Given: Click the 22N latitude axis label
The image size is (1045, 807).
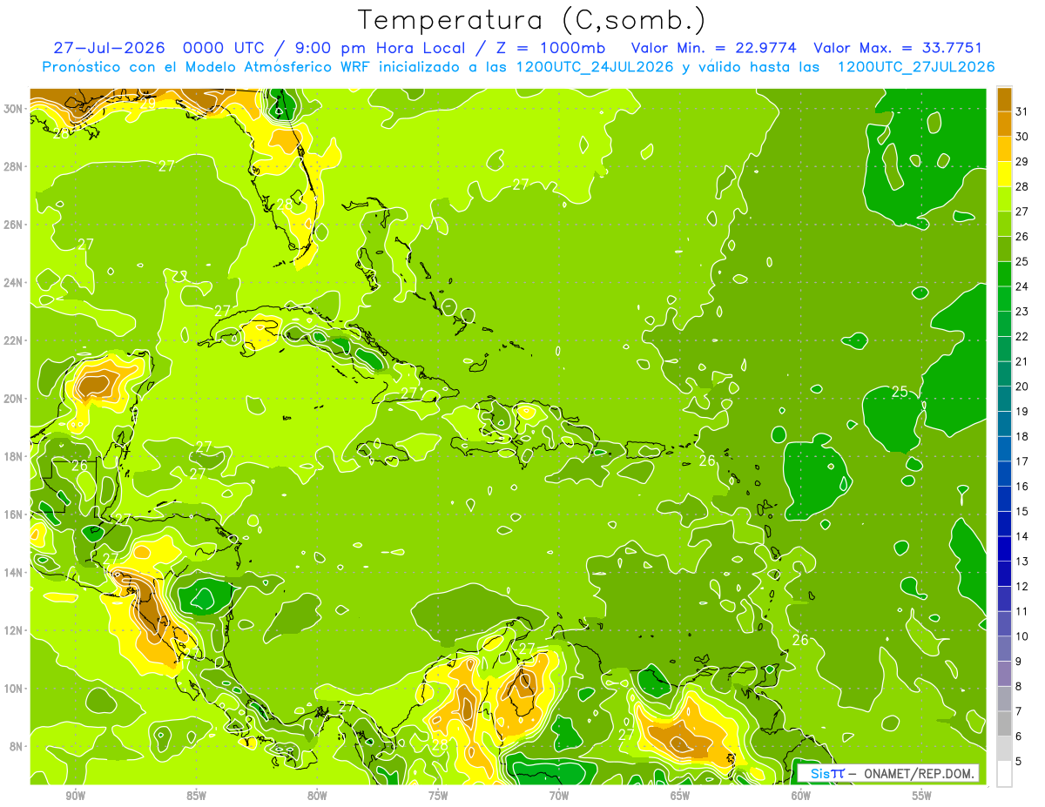Looking at the screenshot, I should pos(14,340).
